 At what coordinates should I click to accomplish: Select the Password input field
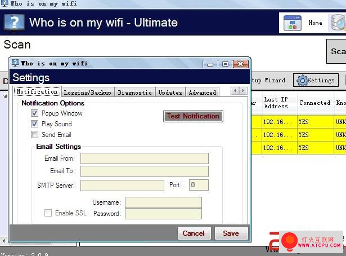pyautogui.click(x=163, y=214)
